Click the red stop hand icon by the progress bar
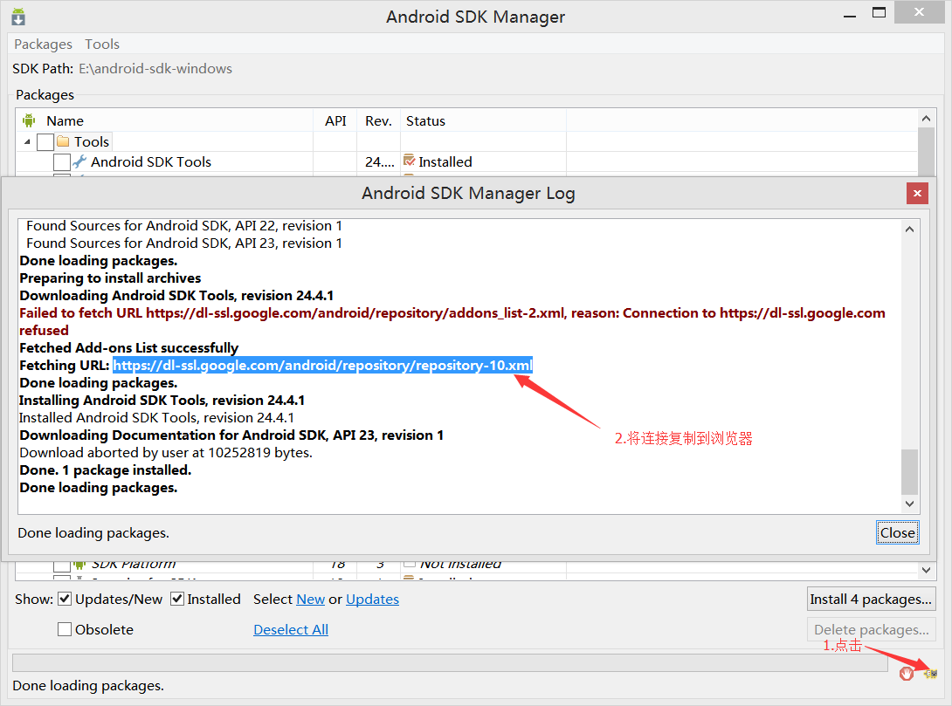The width and height of the screenshot is (952, 706). pyautogui.click(x=907, y=673)
